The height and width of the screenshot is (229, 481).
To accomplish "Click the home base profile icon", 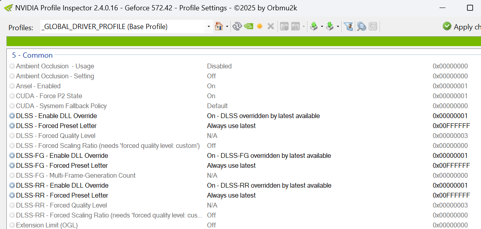I will (x=219, y=26).
